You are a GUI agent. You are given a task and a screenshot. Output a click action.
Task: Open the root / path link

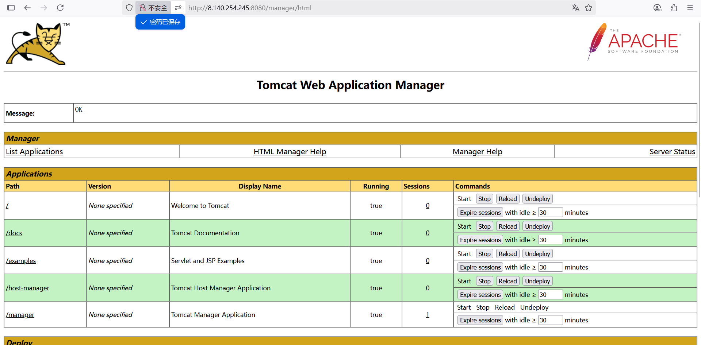[x=7, y=206]
